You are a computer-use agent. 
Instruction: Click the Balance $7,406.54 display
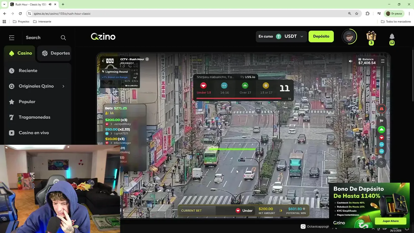click(367, 61)
